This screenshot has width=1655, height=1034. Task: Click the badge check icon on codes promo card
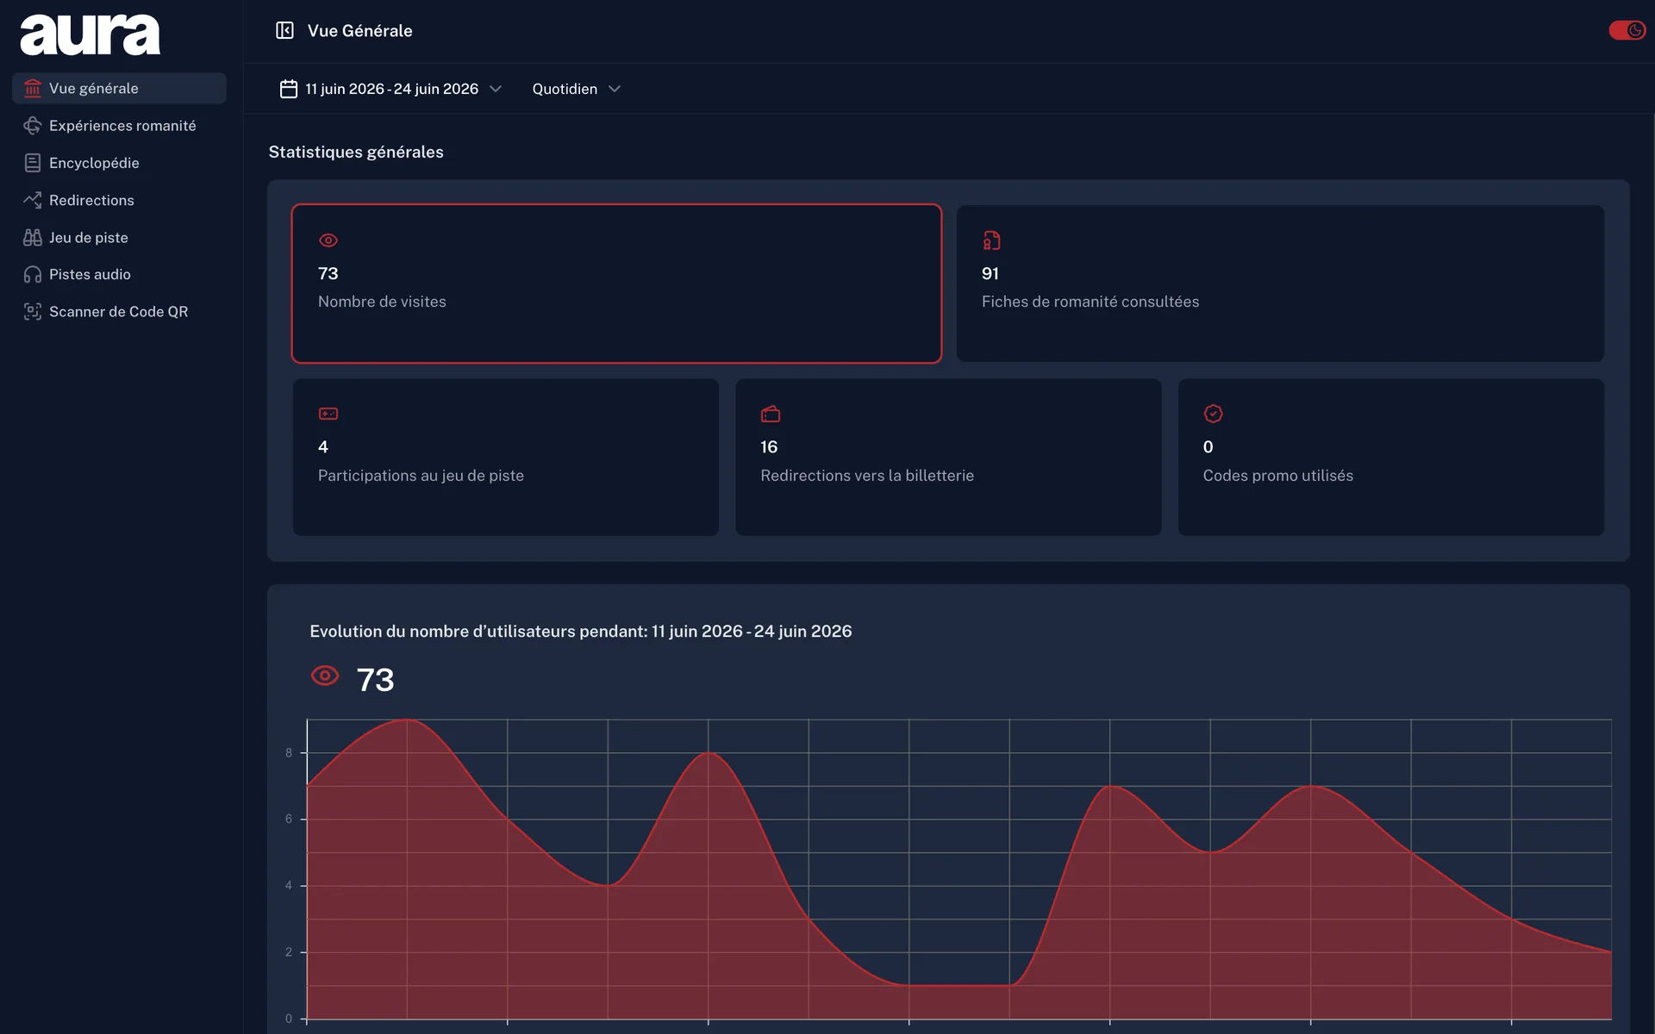(x=1214, y=414)
